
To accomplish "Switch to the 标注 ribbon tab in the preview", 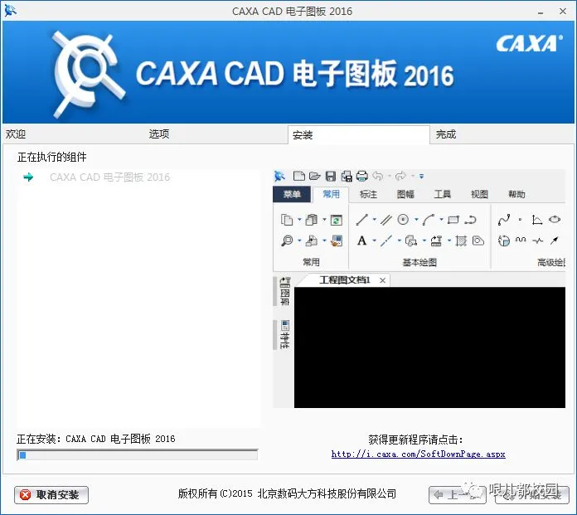I will pyautogui.click(x=368, y=194).
